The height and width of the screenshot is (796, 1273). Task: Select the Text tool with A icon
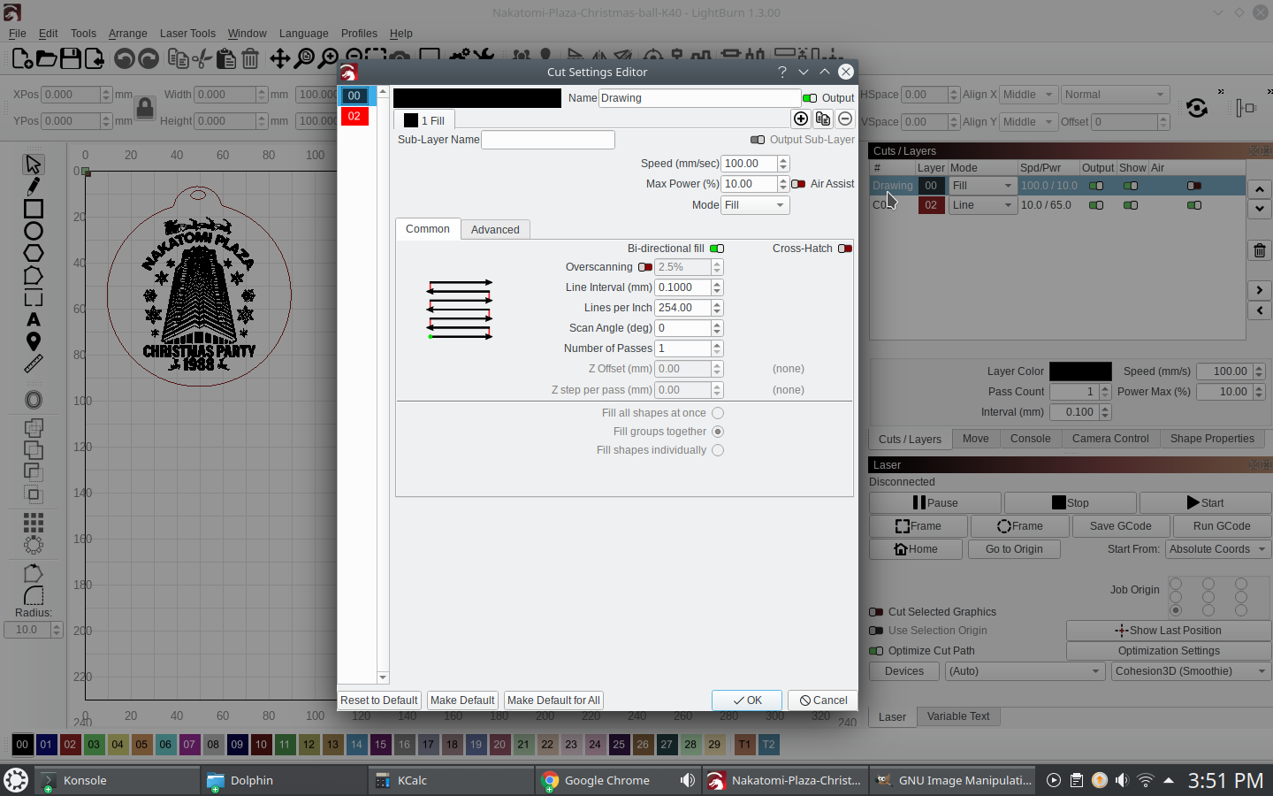tap(34, 319)
